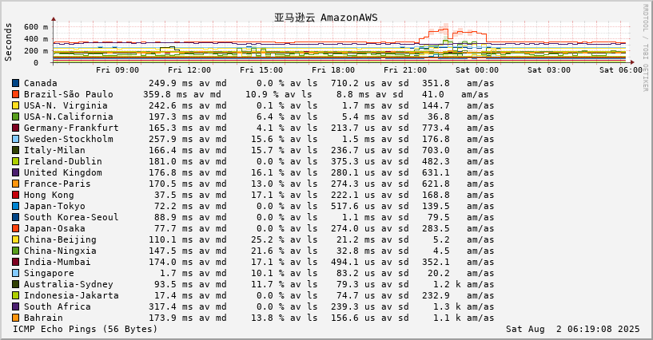Click the 'Italy-Milan' legend name
This screenshot has height=340, width=653.
tap(54, 150)
